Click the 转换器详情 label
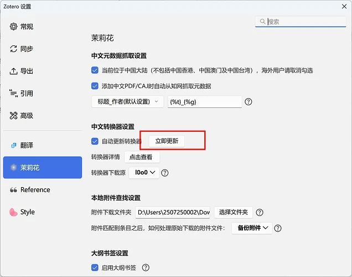The height and width of the screenshot is (277, 352). click(106, 157)
